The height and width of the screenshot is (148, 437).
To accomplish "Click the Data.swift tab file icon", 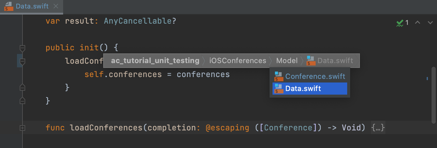I will click(x=8, y=6).
